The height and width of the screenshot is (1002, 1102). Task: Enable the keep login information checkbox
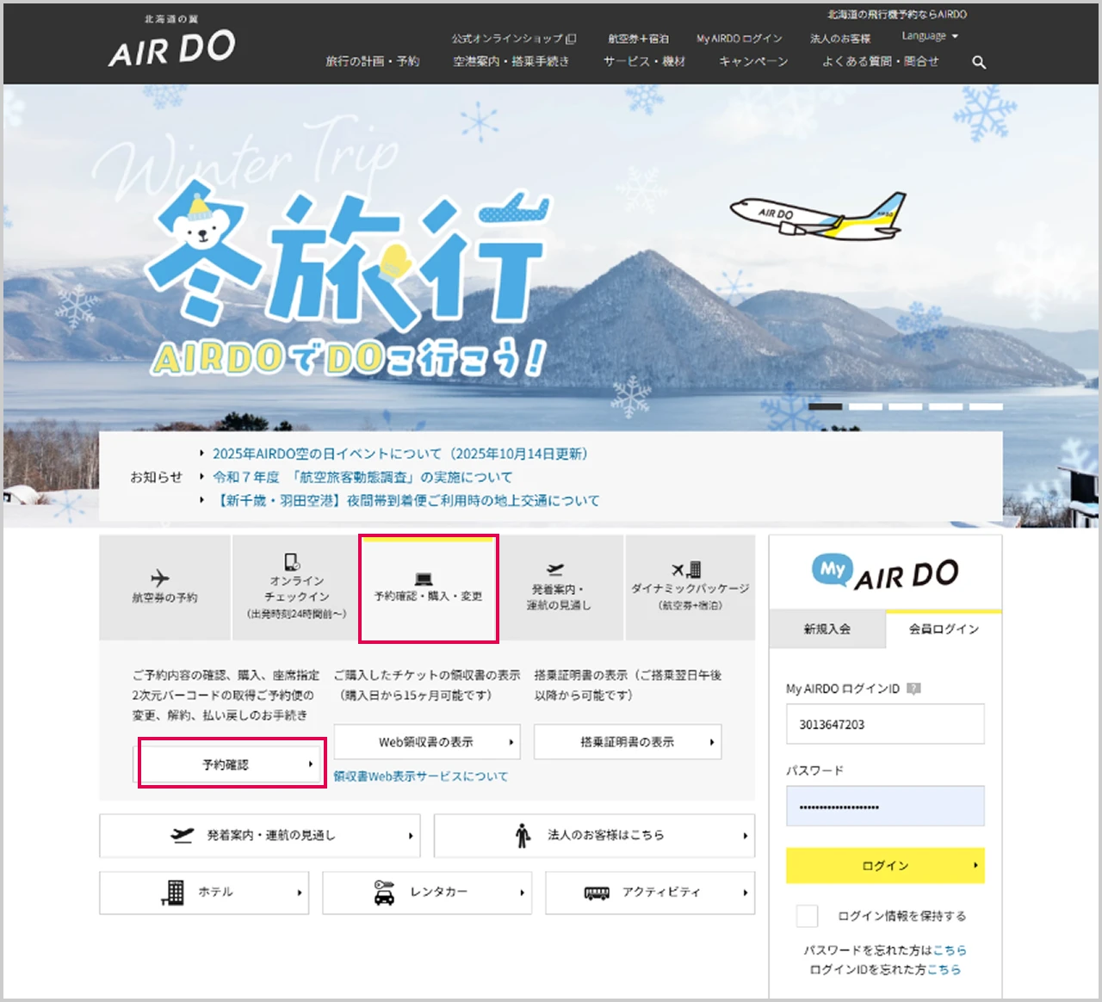807,916
